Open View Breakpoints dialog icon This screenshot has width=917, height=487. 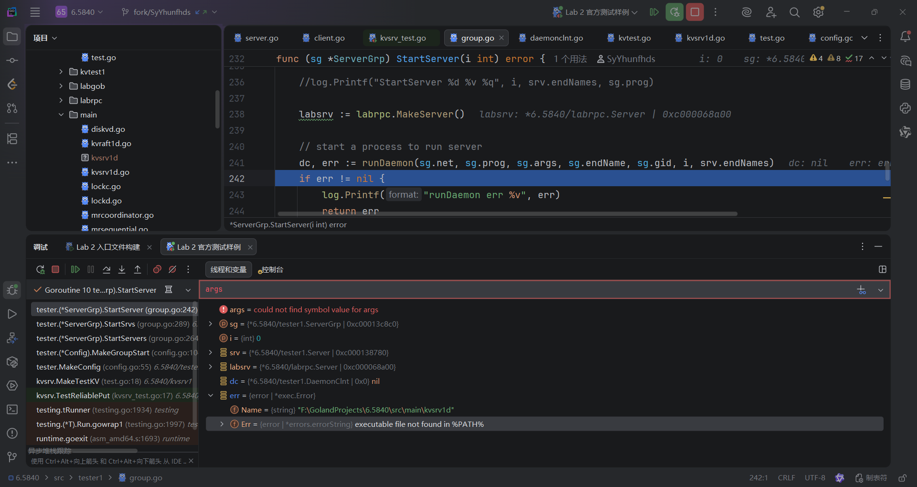point(157,270)
